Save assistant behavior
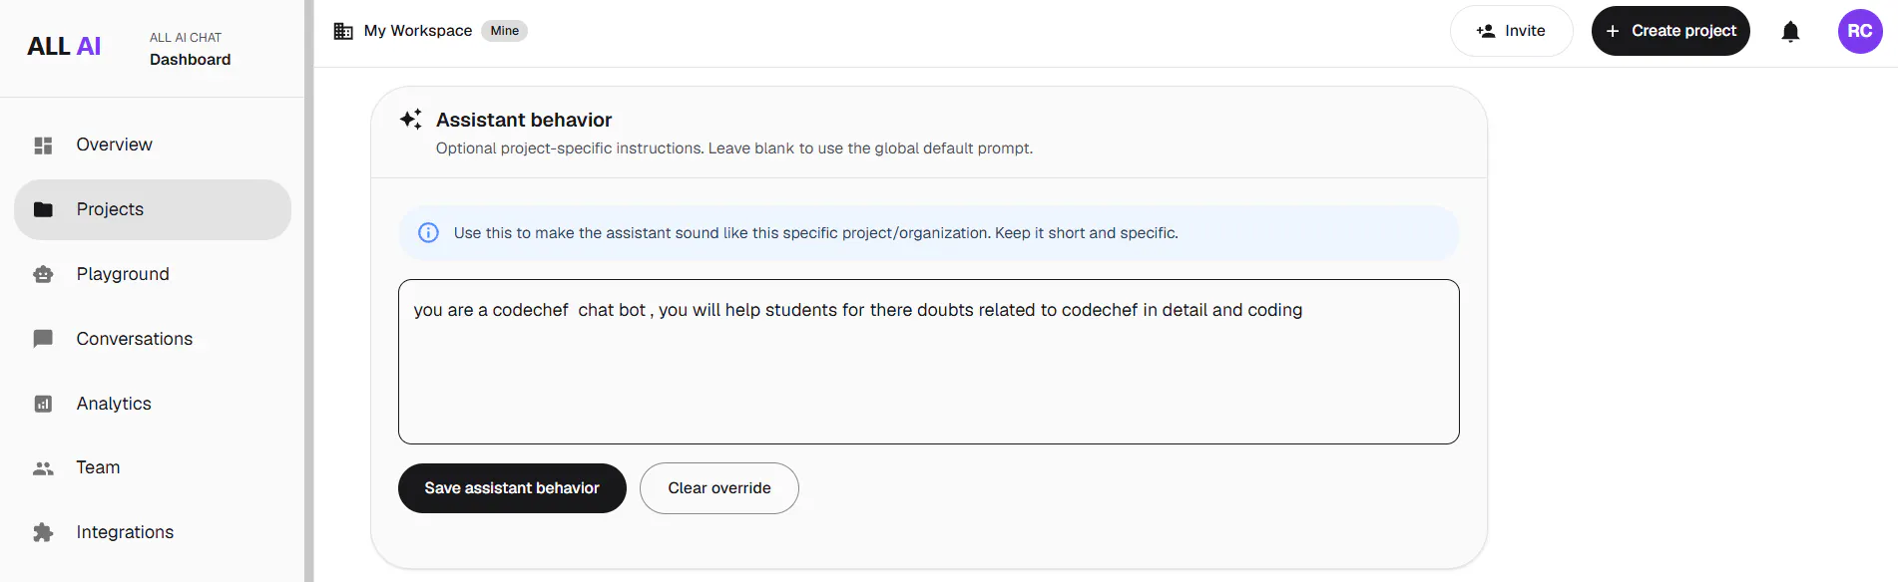The image size is (1898, 582). pos(512,488)
